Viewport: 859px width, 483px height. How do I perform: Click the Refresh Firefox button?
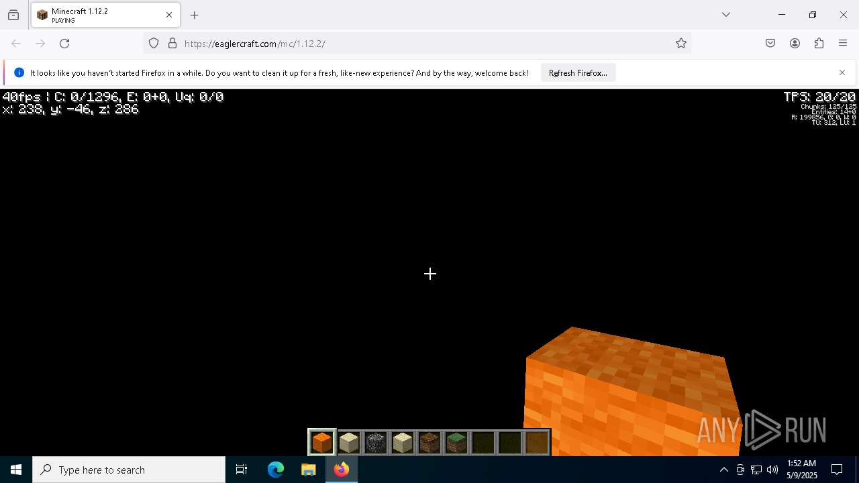(578, 73)
